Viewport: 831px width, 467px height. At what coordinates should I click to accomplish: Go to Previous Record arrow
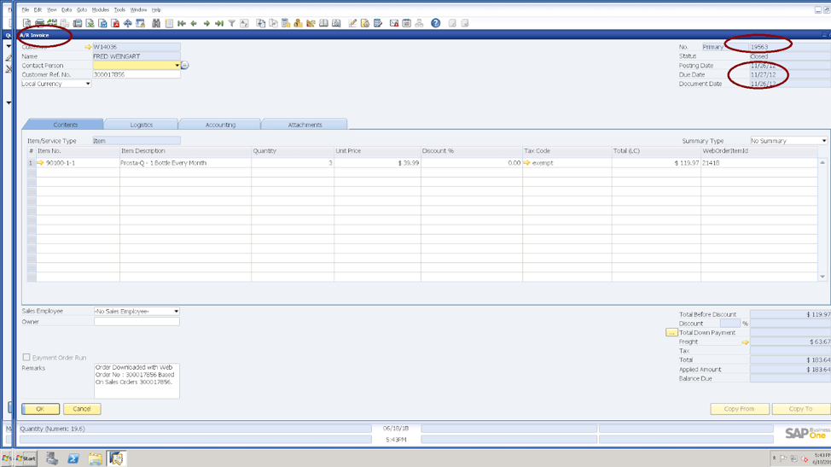(194, 23)
